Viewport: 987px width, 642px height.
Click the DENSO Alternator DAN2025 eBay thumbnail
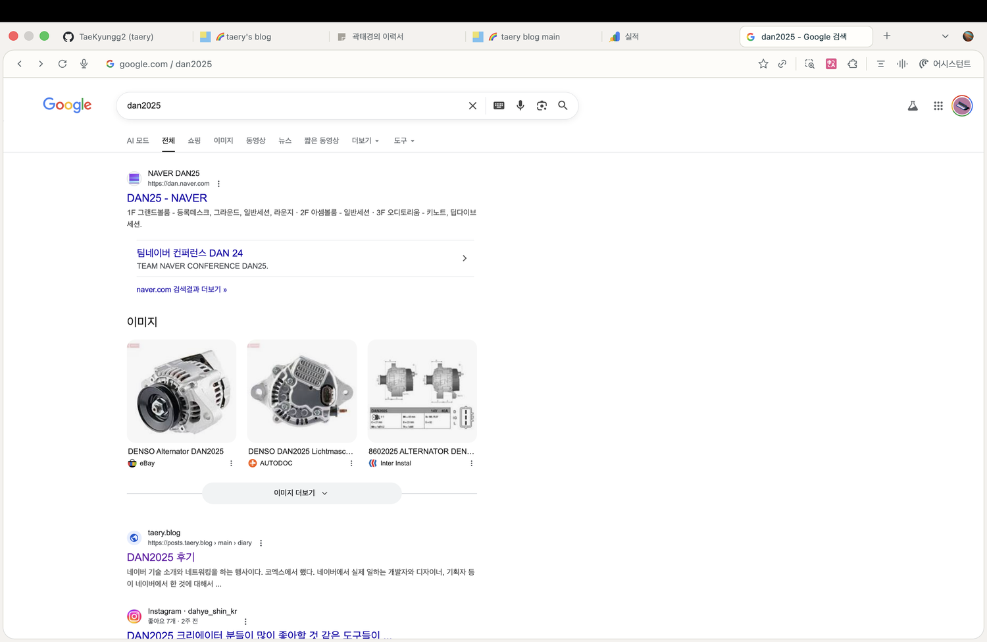tap(182, 391)
